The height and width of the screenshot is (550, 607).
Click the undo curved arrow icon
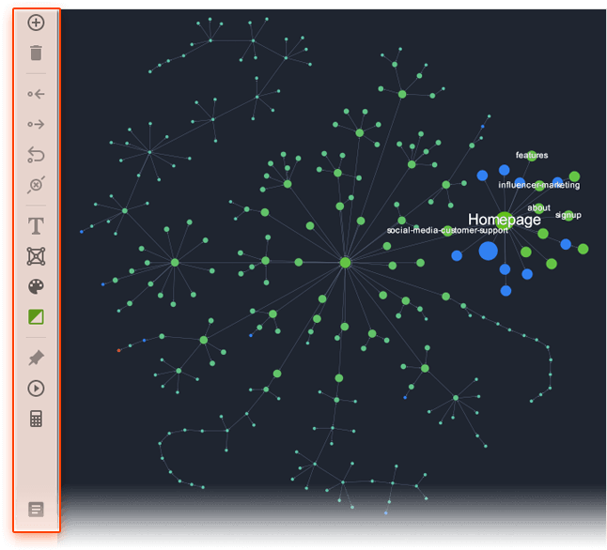37,154
